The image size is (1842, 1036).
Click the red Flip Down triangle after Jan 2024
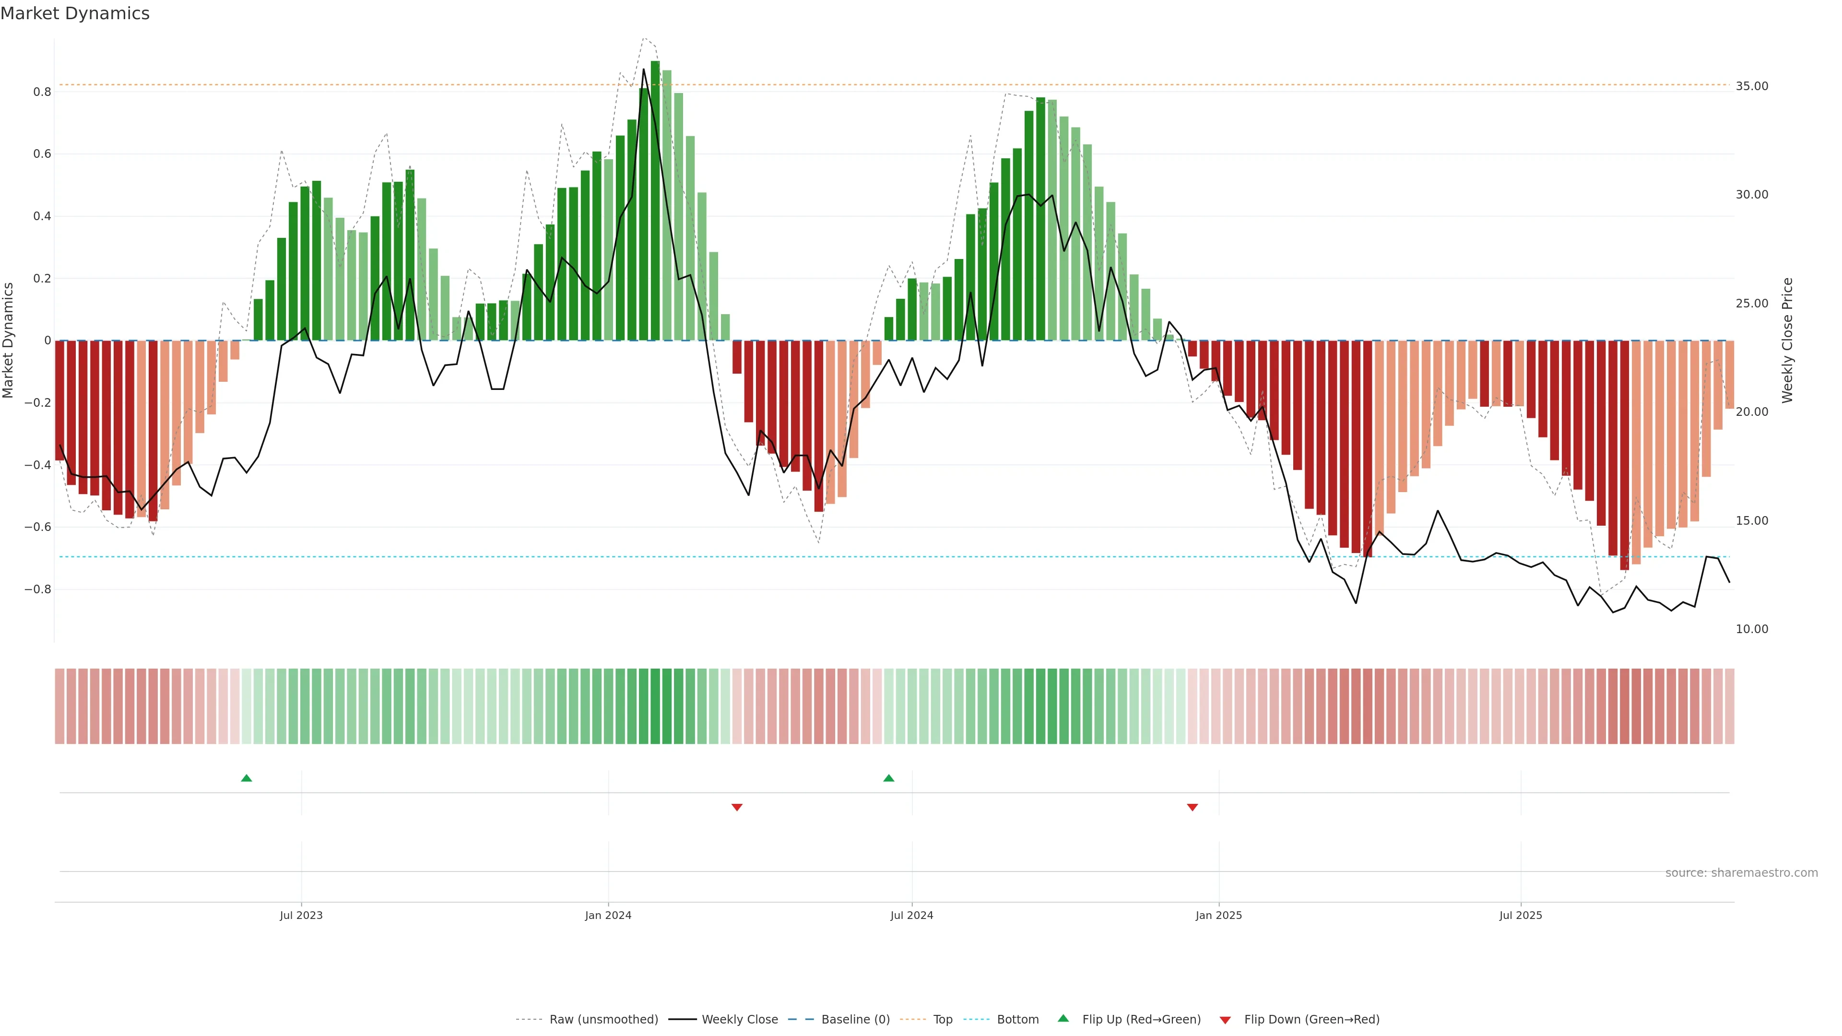(737, 807)
